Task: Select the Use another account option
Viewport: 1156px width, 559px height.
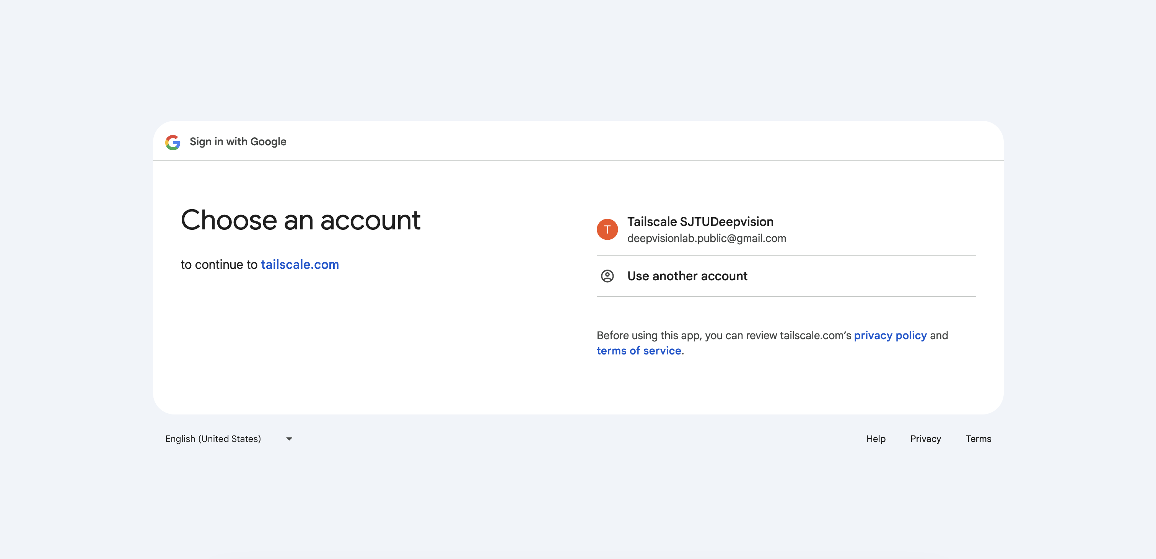Action: [687, 276]
